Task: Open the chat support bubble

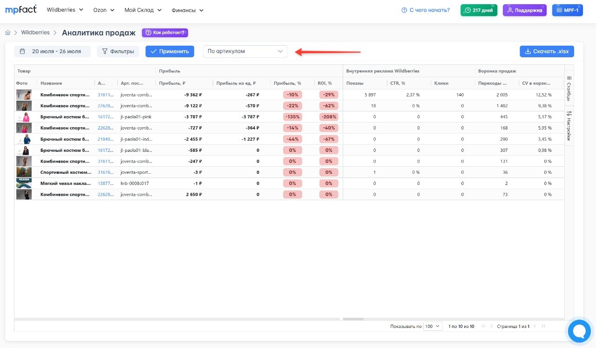Action: coord(579,331)
